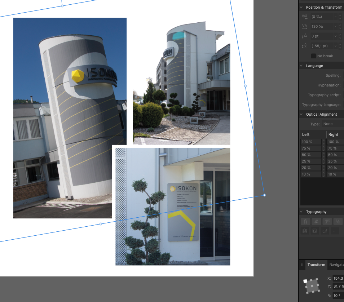
Task: Collapse the Optical Alignment section
Action: (x=301, y=114)
